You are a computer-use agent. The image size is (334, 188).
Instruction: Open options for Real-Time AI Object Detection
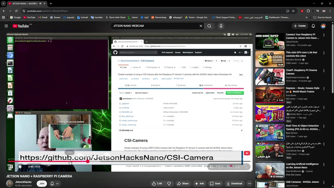324,126
